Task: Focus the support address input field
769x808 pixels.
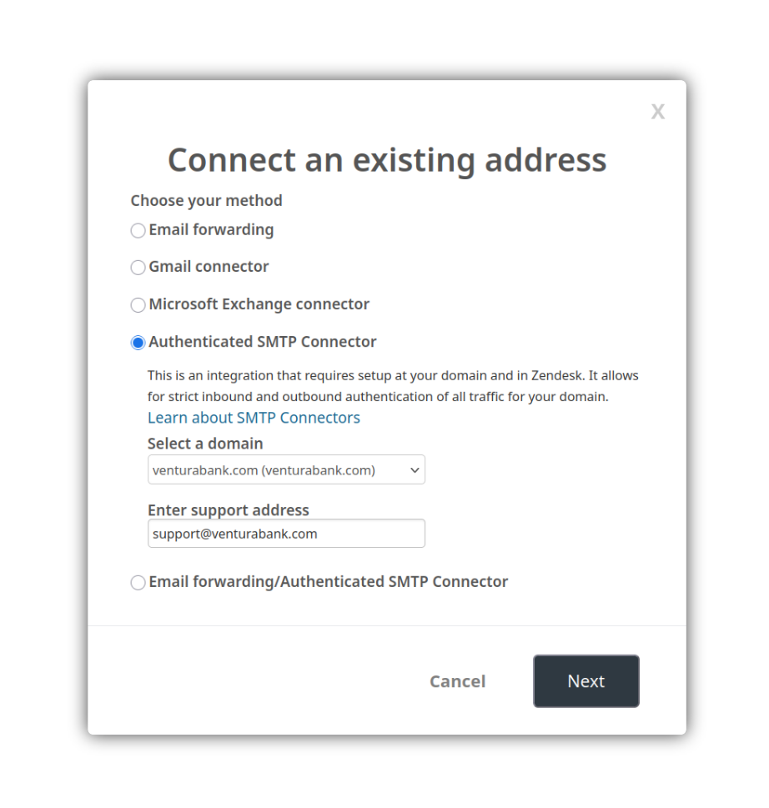Action: pos(286,534)
